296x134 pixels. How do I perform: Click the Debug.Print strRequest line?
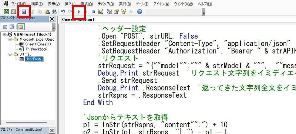tap(197, 73)
